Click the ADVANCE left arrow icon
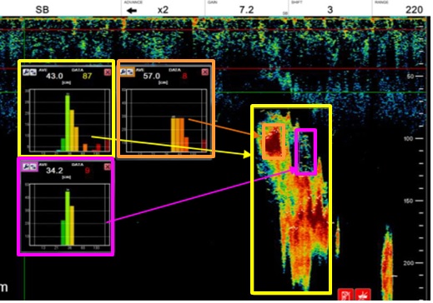Viewport: 433px width, 303px height. [x=132, y=11]
